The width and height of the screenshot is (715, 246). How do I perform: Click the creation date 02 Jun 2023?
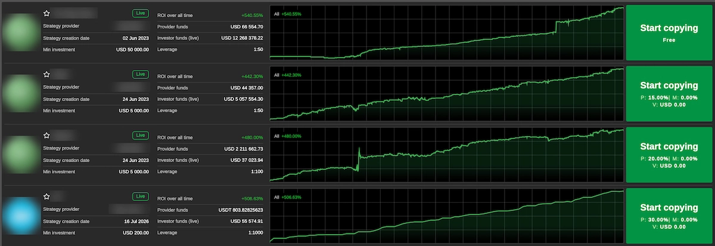[x=135, y=38]
